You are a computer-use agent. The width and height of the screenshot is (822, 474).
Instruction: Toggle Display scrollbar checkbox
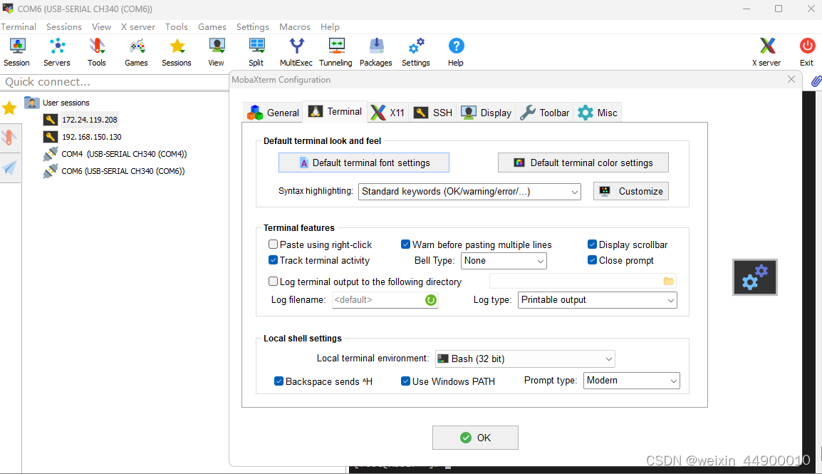click(593, 244)
